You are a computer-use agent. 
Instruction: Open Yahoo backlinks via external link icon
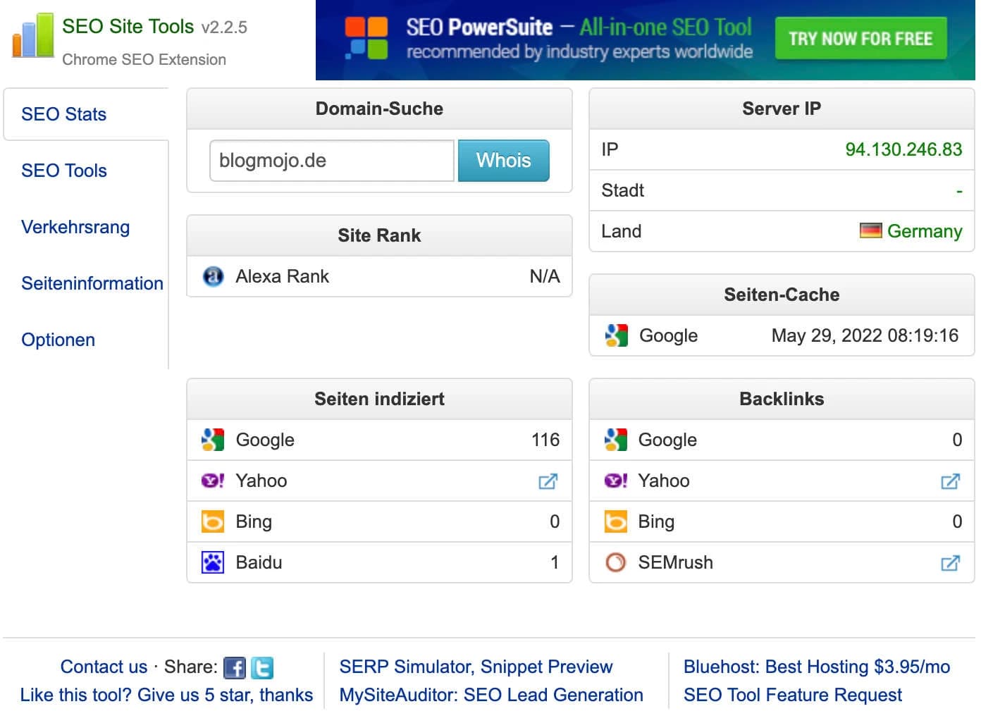[950, 481]
